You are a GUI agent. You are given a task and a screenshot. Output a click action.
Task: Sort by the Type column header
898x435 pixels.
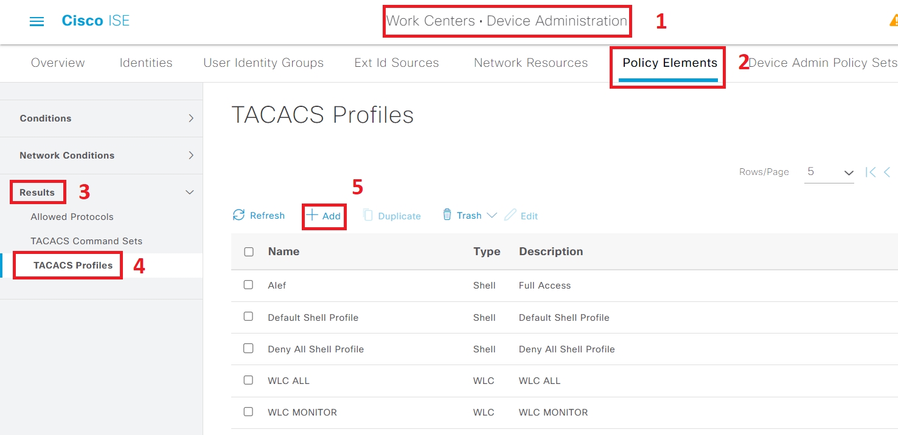pyautogui.click(x=487, y=252)
